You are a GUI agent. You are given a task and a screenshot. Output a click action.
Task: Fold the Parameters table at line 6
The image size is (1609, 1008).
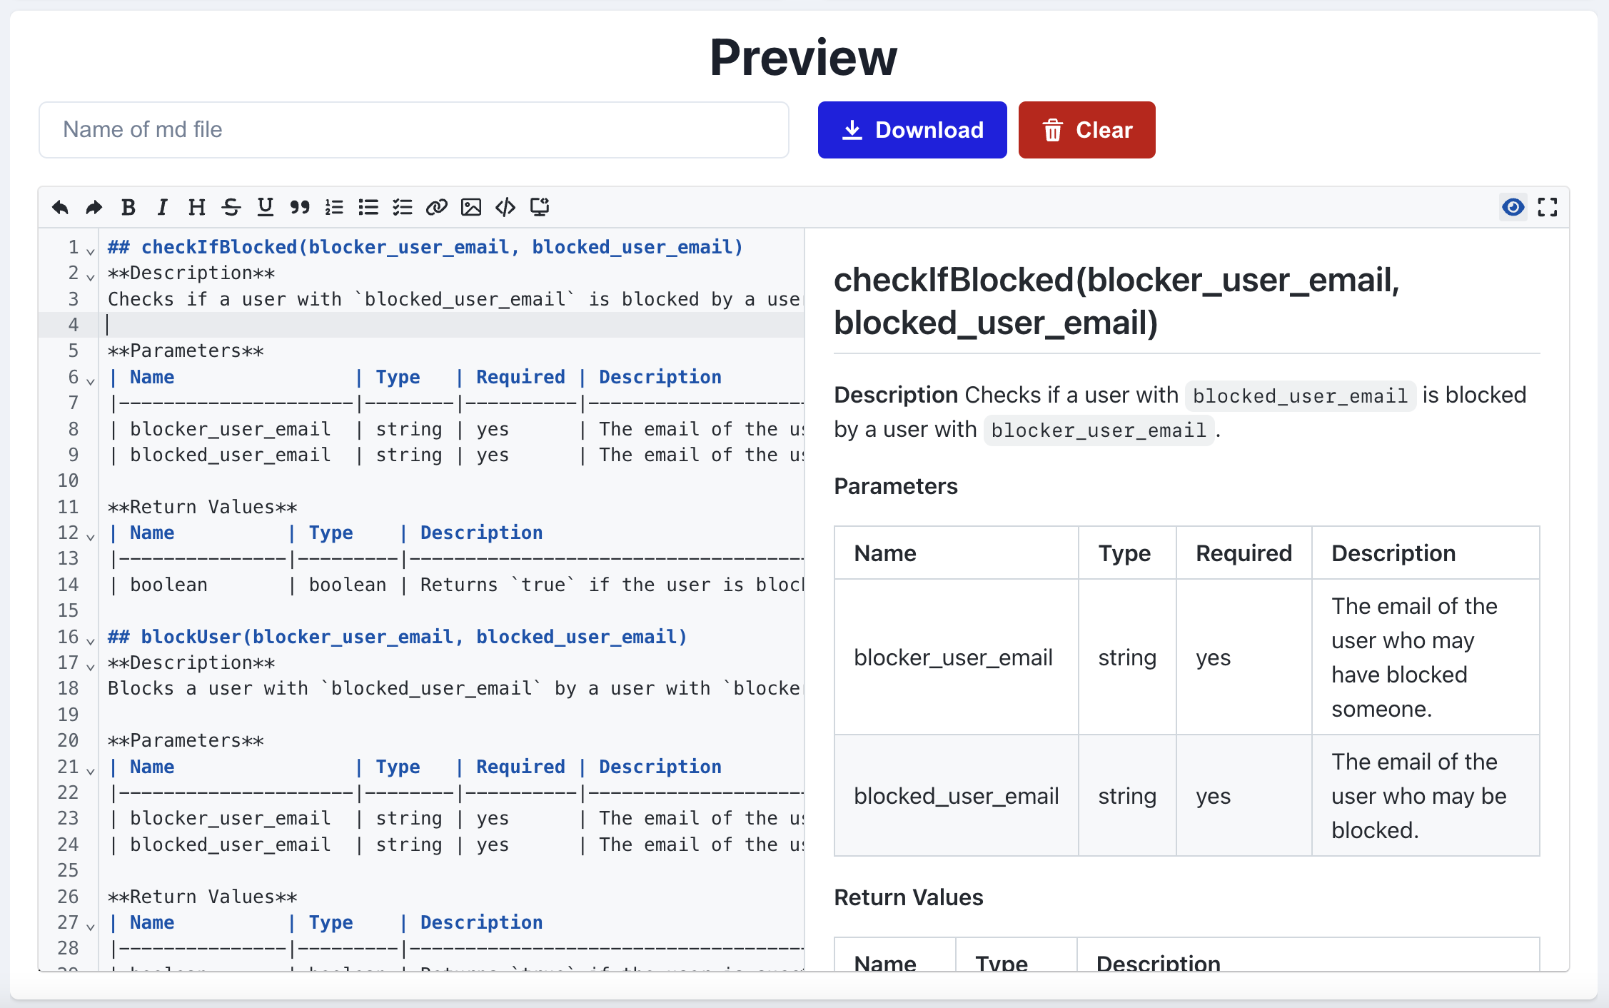91,381
